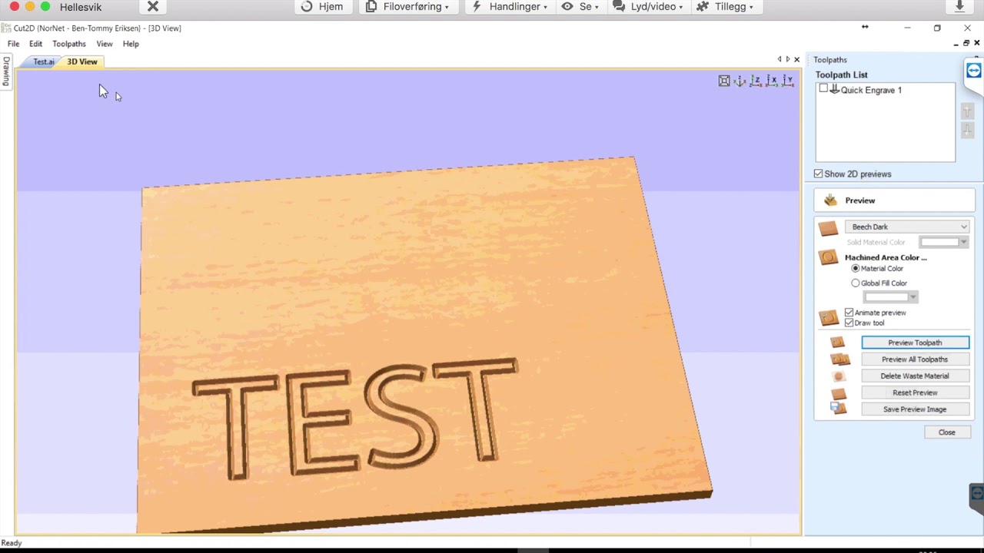Switch to the Test.ai tab
Viewport: 984px width, 553px height.
44,61
